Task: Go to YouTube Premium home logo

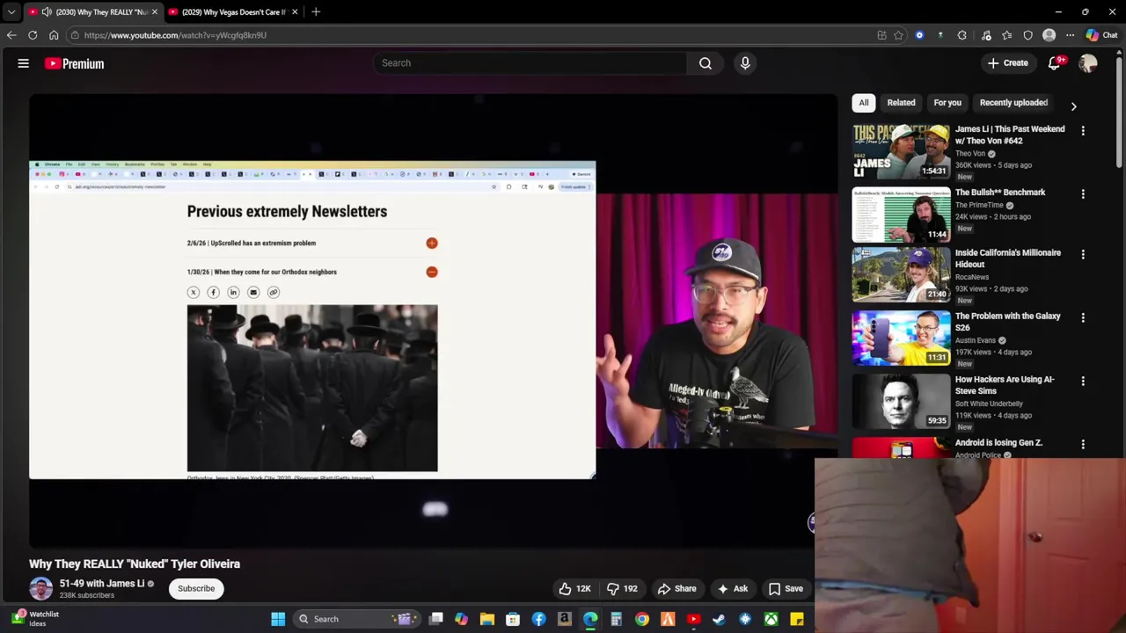Action: (x=75, y=63)
